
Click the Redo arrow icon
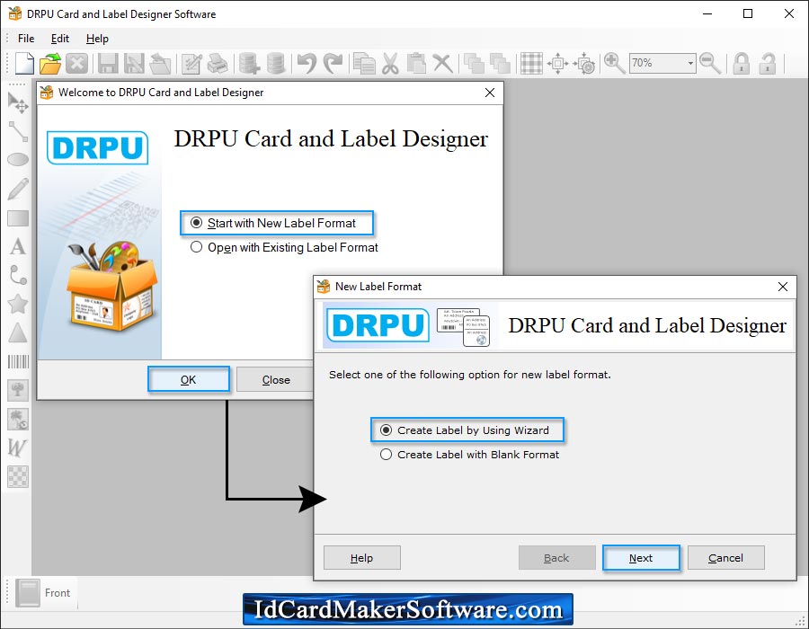[333, 64]
